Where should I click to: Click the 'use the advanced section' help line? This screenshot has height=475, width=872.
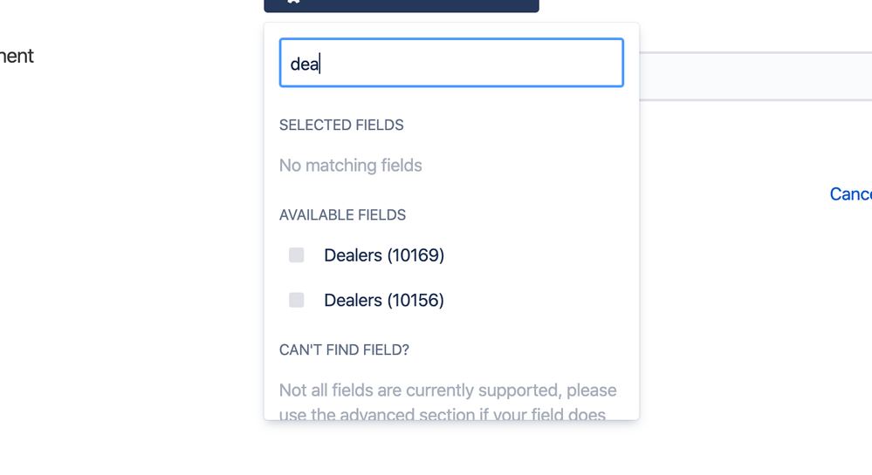443,414
